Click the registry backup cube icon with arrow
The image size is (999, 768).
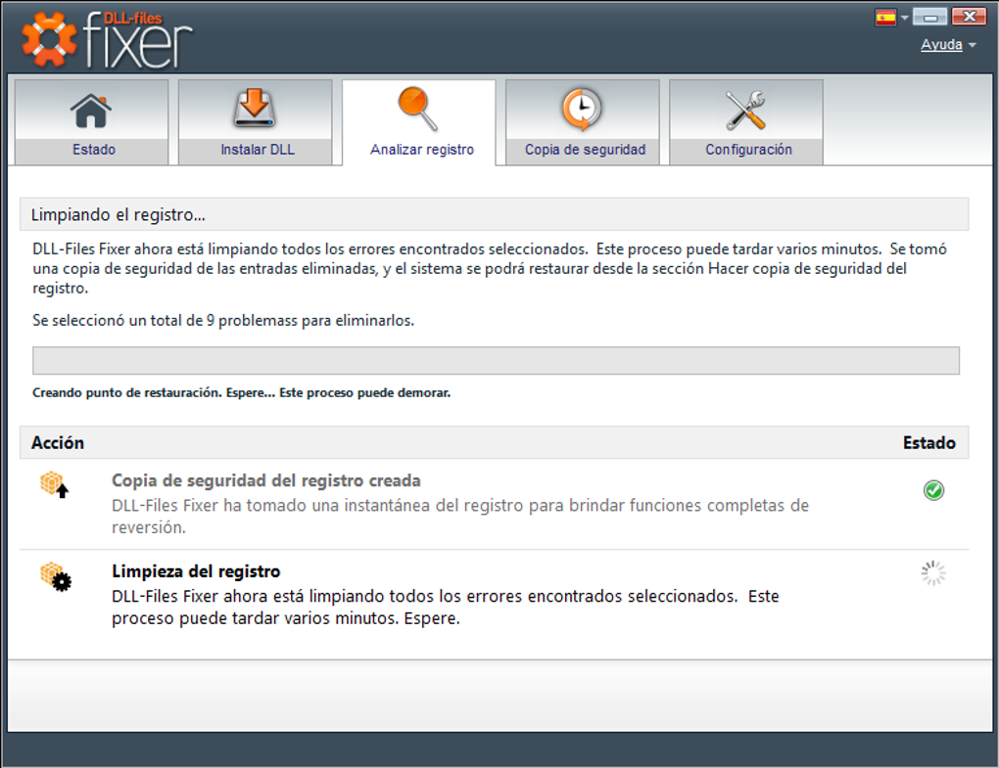click(x=55, y=484)
